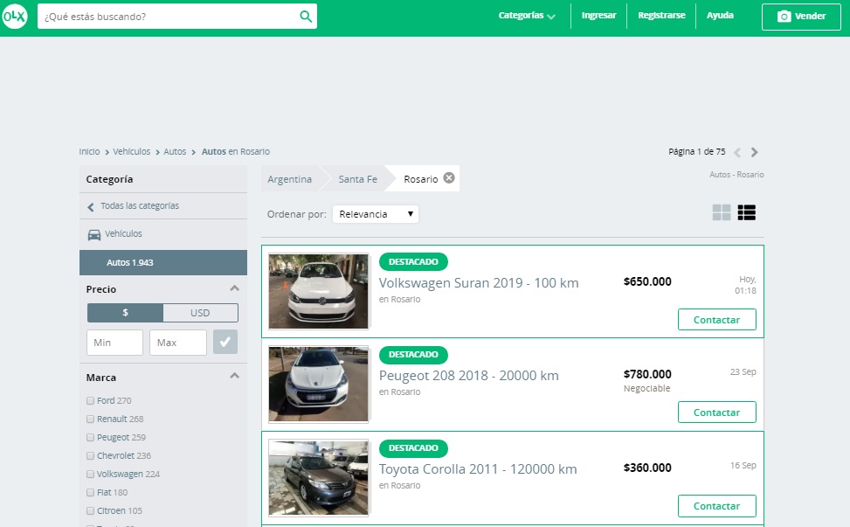Click the search magnifier icon
This screenshot has width=850, height=527.
pos(306,17)
